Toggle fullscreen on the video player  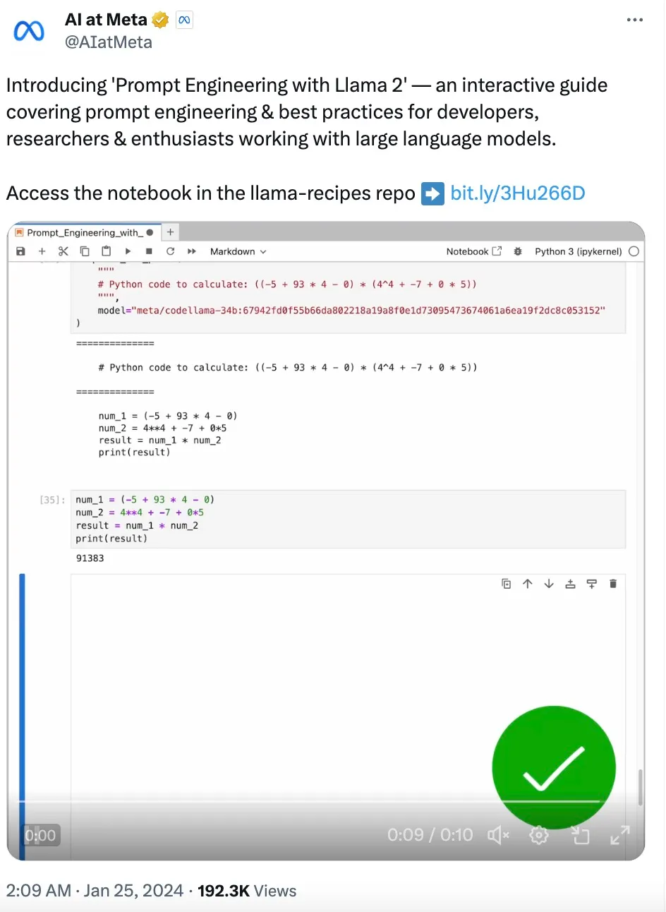click(x=620, y=835)
